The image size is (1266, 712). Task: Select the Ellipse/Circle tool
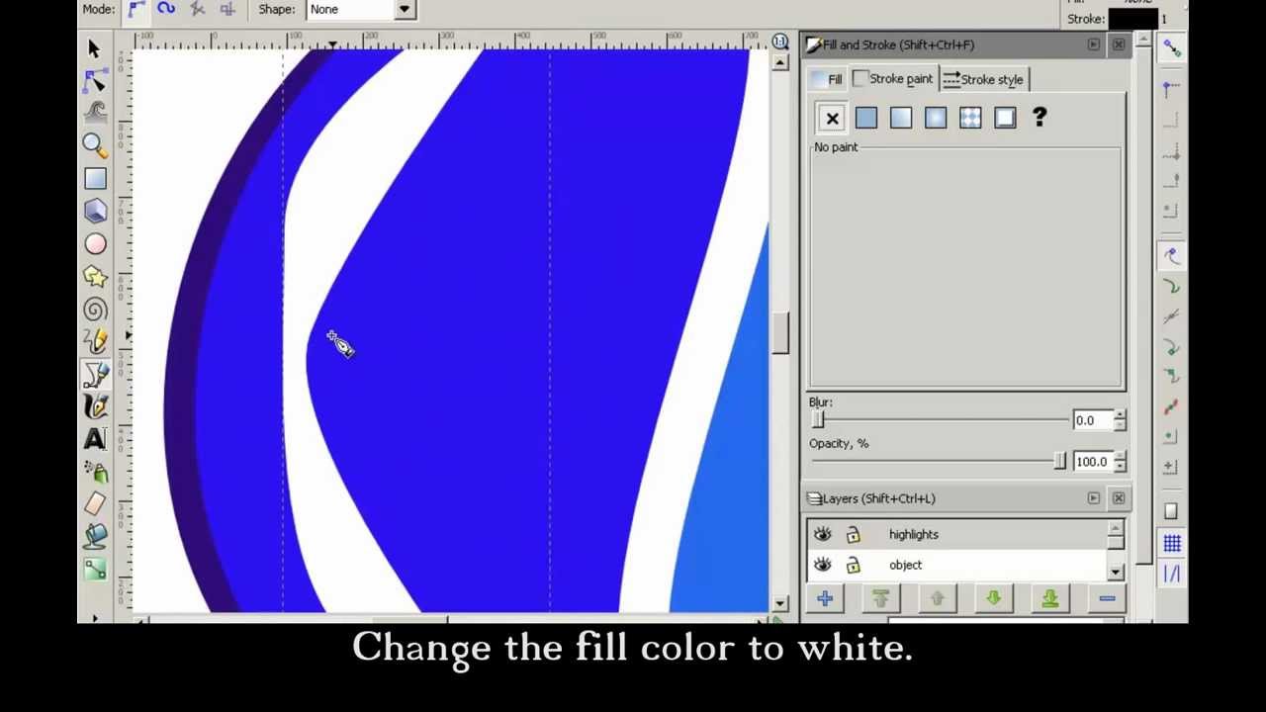point(95,243)
